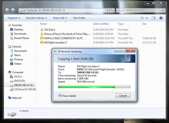Click the blue Help question mark icon

tap(161, 18)
